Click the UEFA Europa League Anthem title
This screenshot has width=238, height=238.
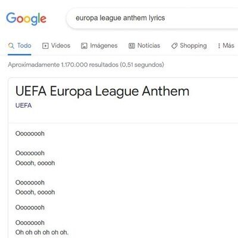102,91
